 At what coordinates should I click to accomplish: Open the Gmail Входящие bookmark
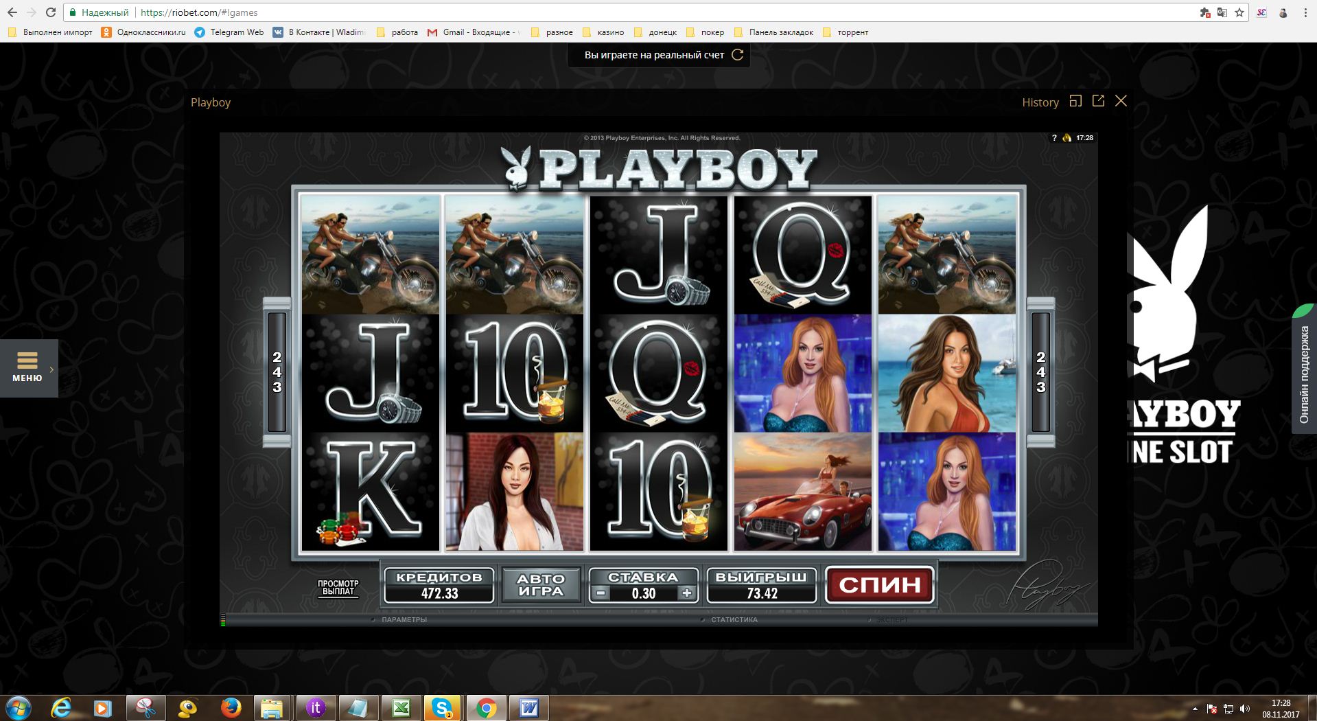474,32
